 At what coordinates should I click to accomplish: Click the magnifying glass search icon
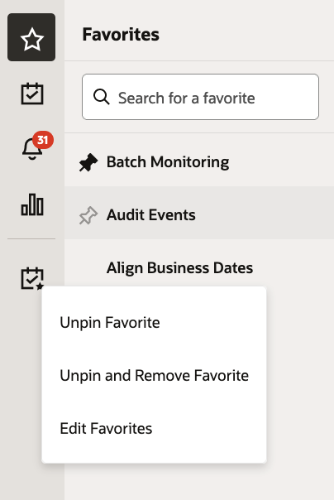(102, 97)
